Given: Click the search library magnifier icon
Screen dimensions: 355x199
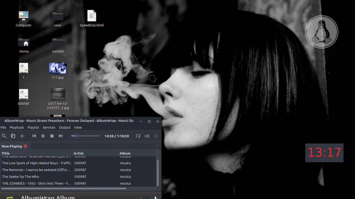Looking at the screenshot, I should 4,136.
